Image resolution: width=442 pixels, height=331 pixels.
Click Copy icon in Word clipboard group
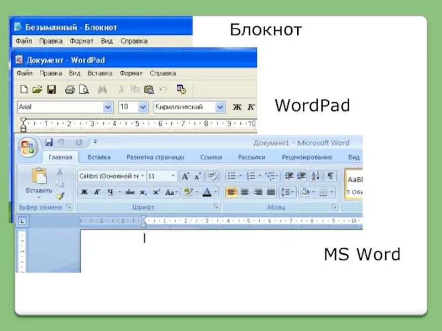coord(60,184)
